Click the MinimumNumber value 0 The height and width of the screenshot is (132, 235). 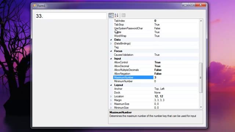tap(155, 81)
